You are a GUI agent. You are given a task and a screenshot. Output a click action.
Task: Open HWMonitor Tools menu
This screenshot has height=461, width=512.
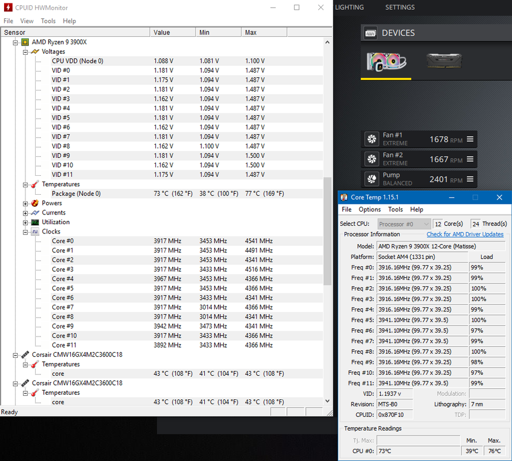point(48,21)
